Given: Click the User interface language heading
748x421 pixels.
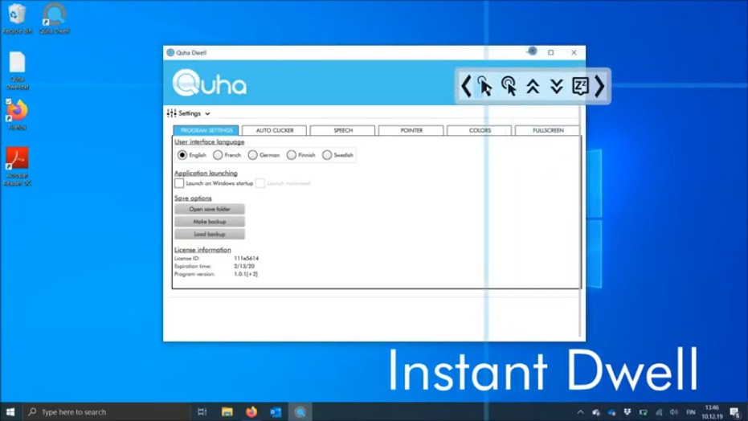Looking at the screenshot, I should tap(209, 142).
